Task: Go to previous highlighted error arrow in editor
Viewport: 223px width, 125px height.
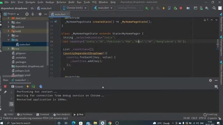Action: [x=212, y=20]
